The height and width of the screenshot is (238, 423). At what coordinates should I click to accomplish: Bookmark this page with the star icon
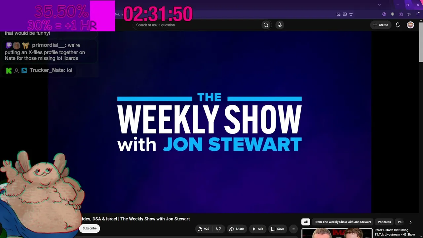pos(351,14)
